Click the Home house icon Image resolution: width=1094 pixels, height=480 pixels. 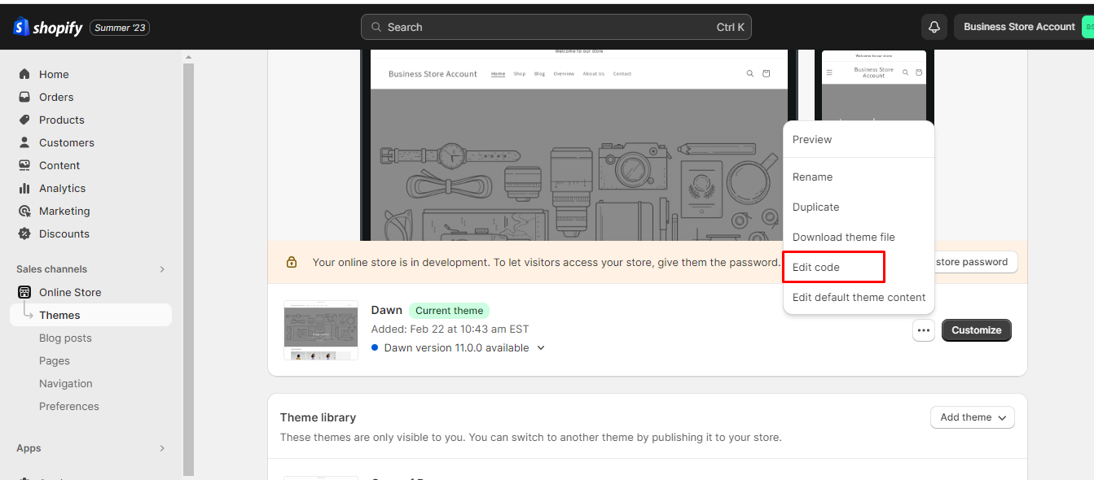point(24,74)
